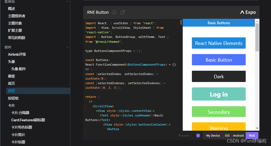This screenshot has width=271, height=146.
Task: Toggle the Preview switch
Action: pyautogui.click(x=196, y=136)
